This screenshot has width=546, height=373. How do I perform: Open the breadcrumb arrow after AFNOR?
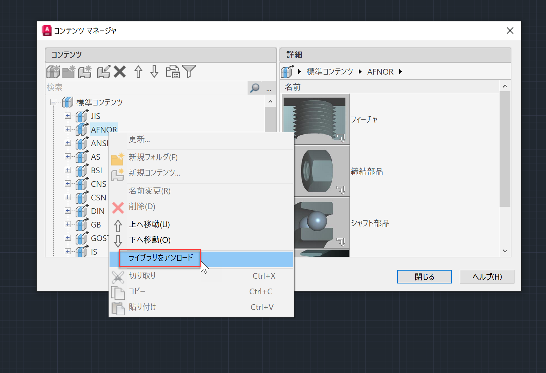[x=401, y=72]
